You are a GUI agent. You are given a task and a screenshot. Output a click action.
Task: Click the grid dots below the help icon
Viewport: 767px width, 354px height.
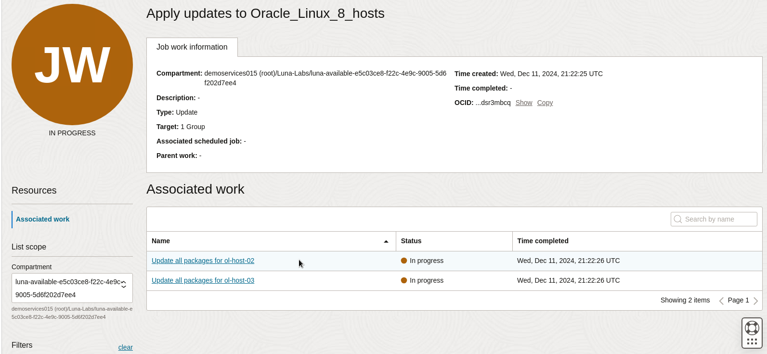pos(752,341)
